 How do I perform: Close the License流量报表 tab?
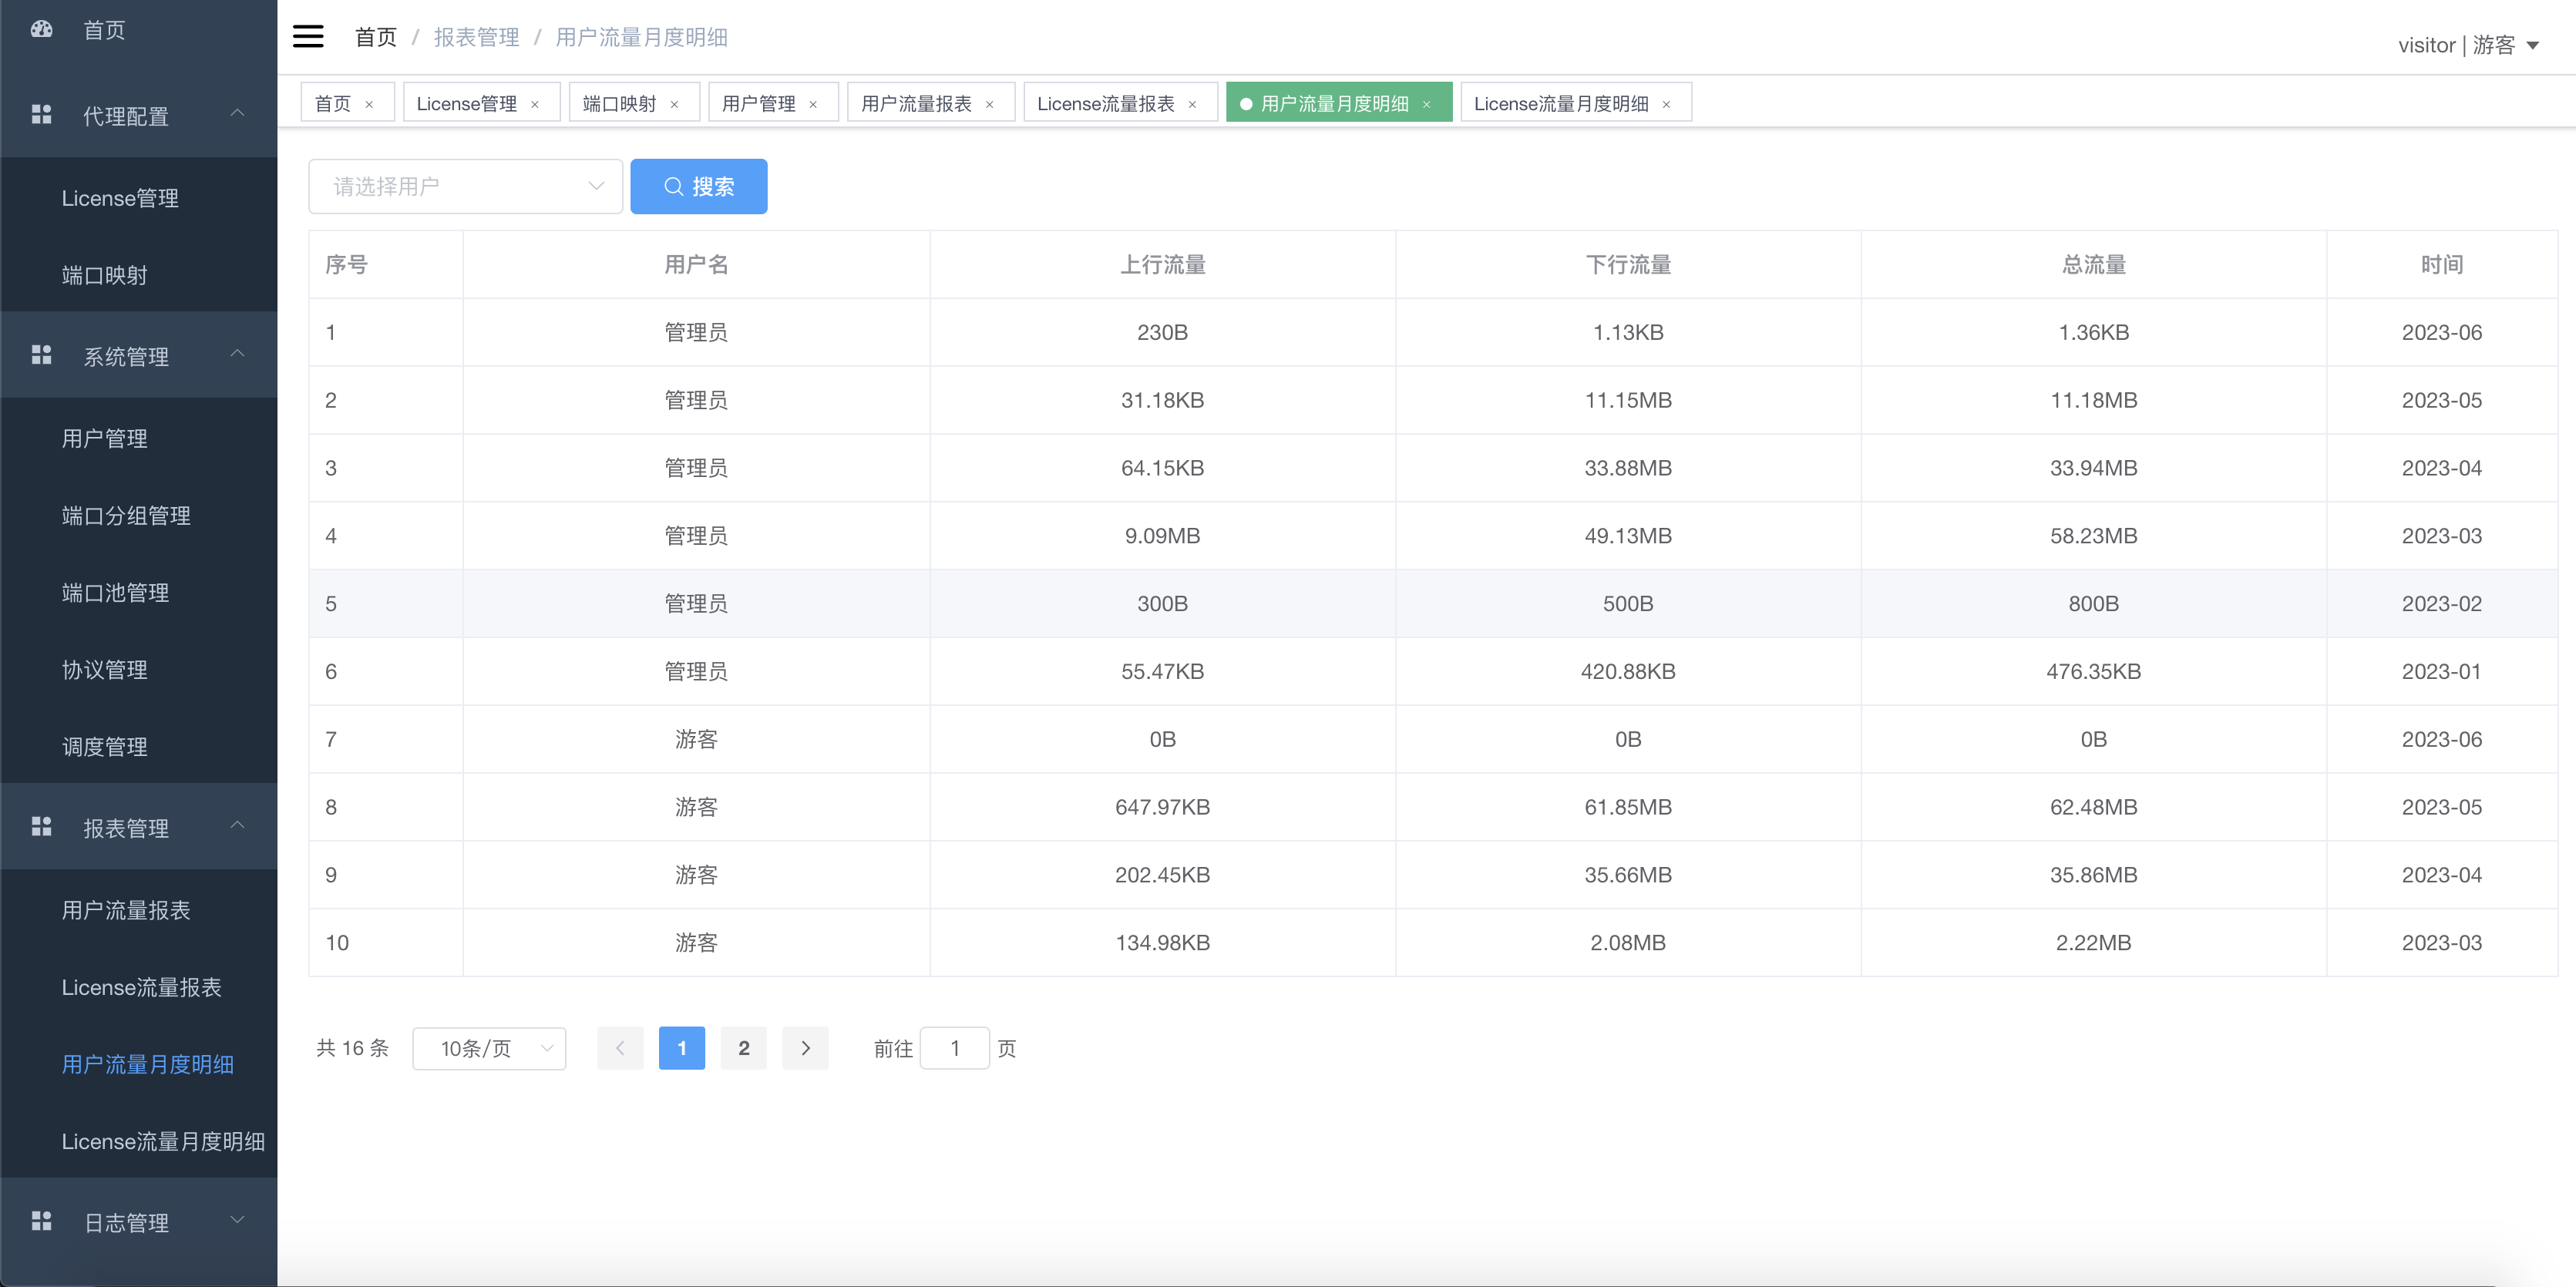tap(1192, 104)
